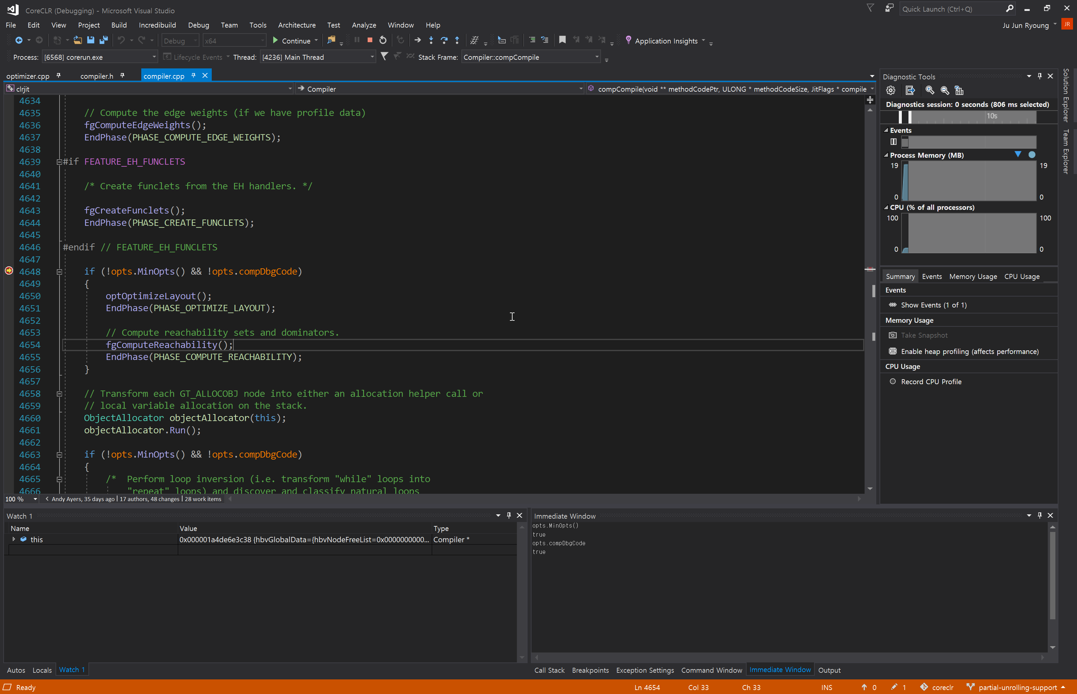Click the diagnostics timeline ruler at 10s

[x=992, y=116]
